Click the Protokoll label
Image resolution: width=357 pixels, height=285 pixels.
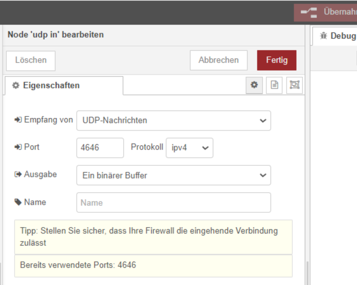coord(147,147)
